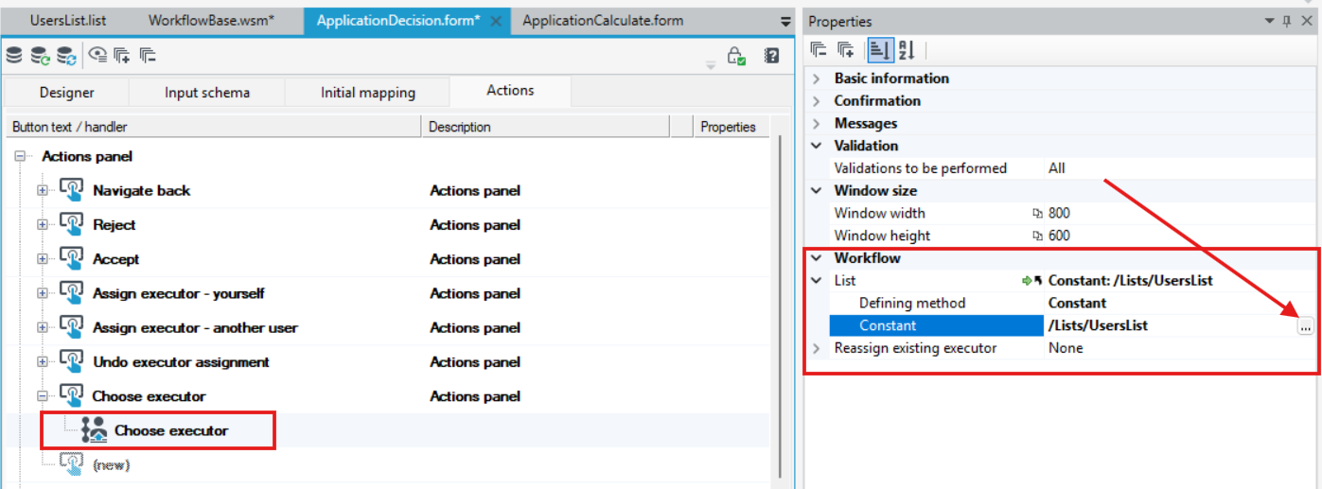Pin the Properties panel
The image size is (1322, 489).
pos(1285,21)
